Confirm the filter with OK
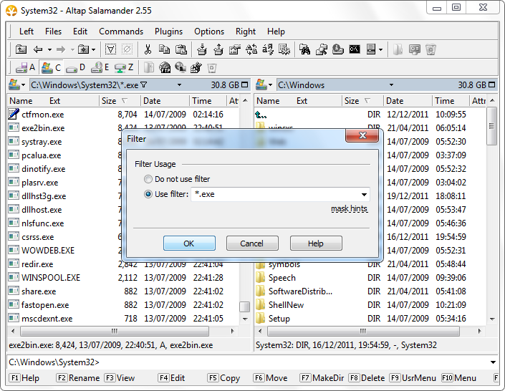Viewport: 505px width, 391px height. 189,243
